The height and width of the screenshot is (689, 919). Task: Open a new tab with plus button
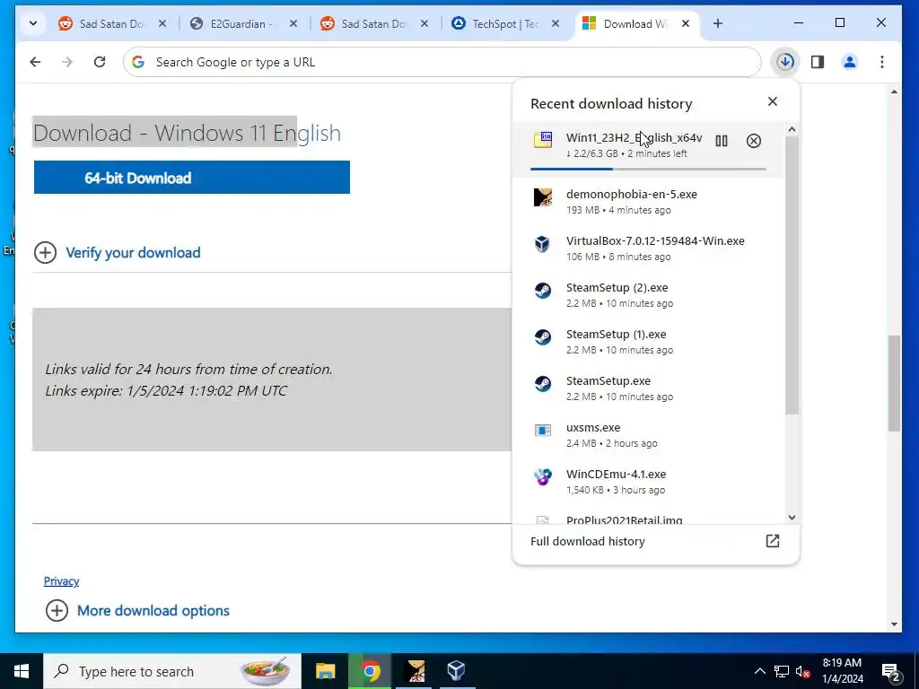click(x=718, y=23)
